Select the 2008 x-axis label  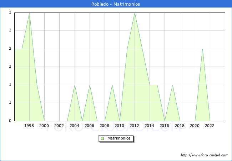coord(105,126)
